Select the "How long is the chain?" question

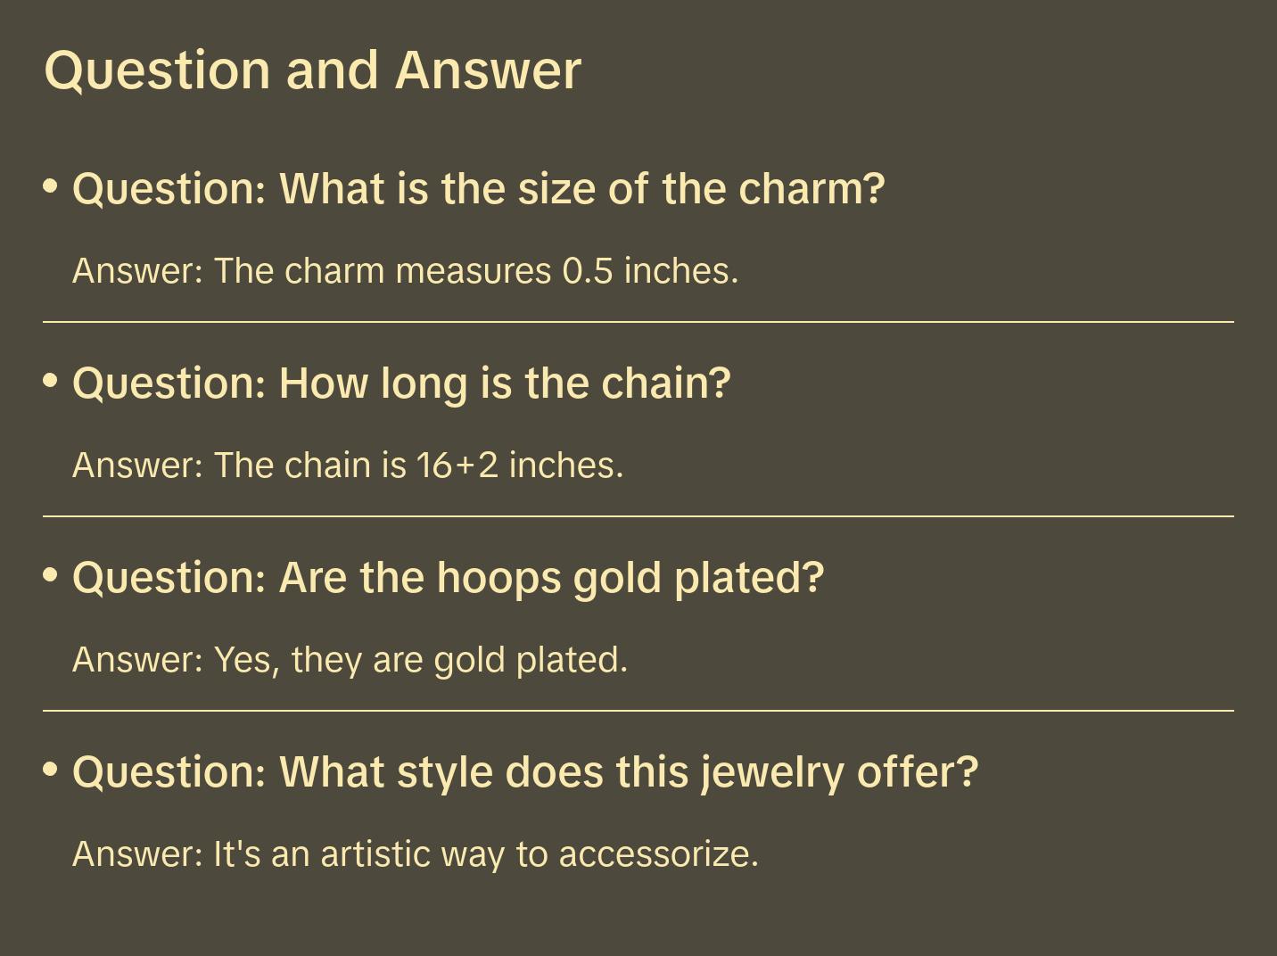click(401, 383)
